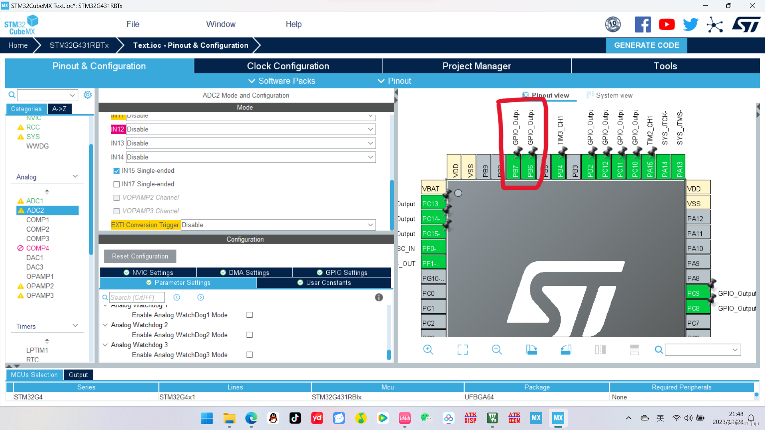Open WeChat from the taskbar

click(426, 418)
